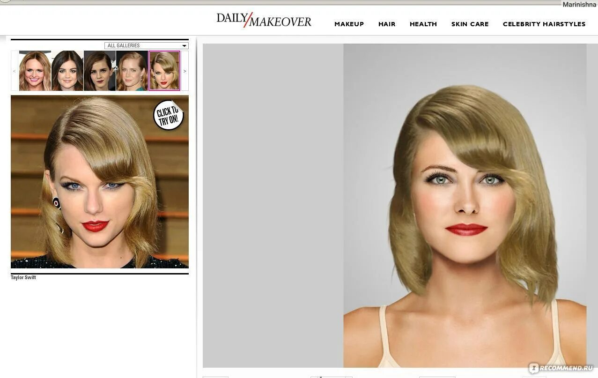The height and width of the screenshot is (378, 598).
Task: Open CELEBRITY HAIRSTYLES page
Action: 544,24
